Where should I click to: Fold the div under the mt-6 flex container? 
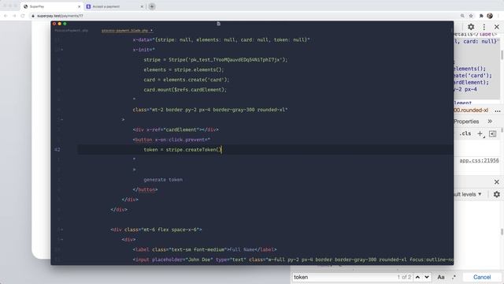(61, 240)
